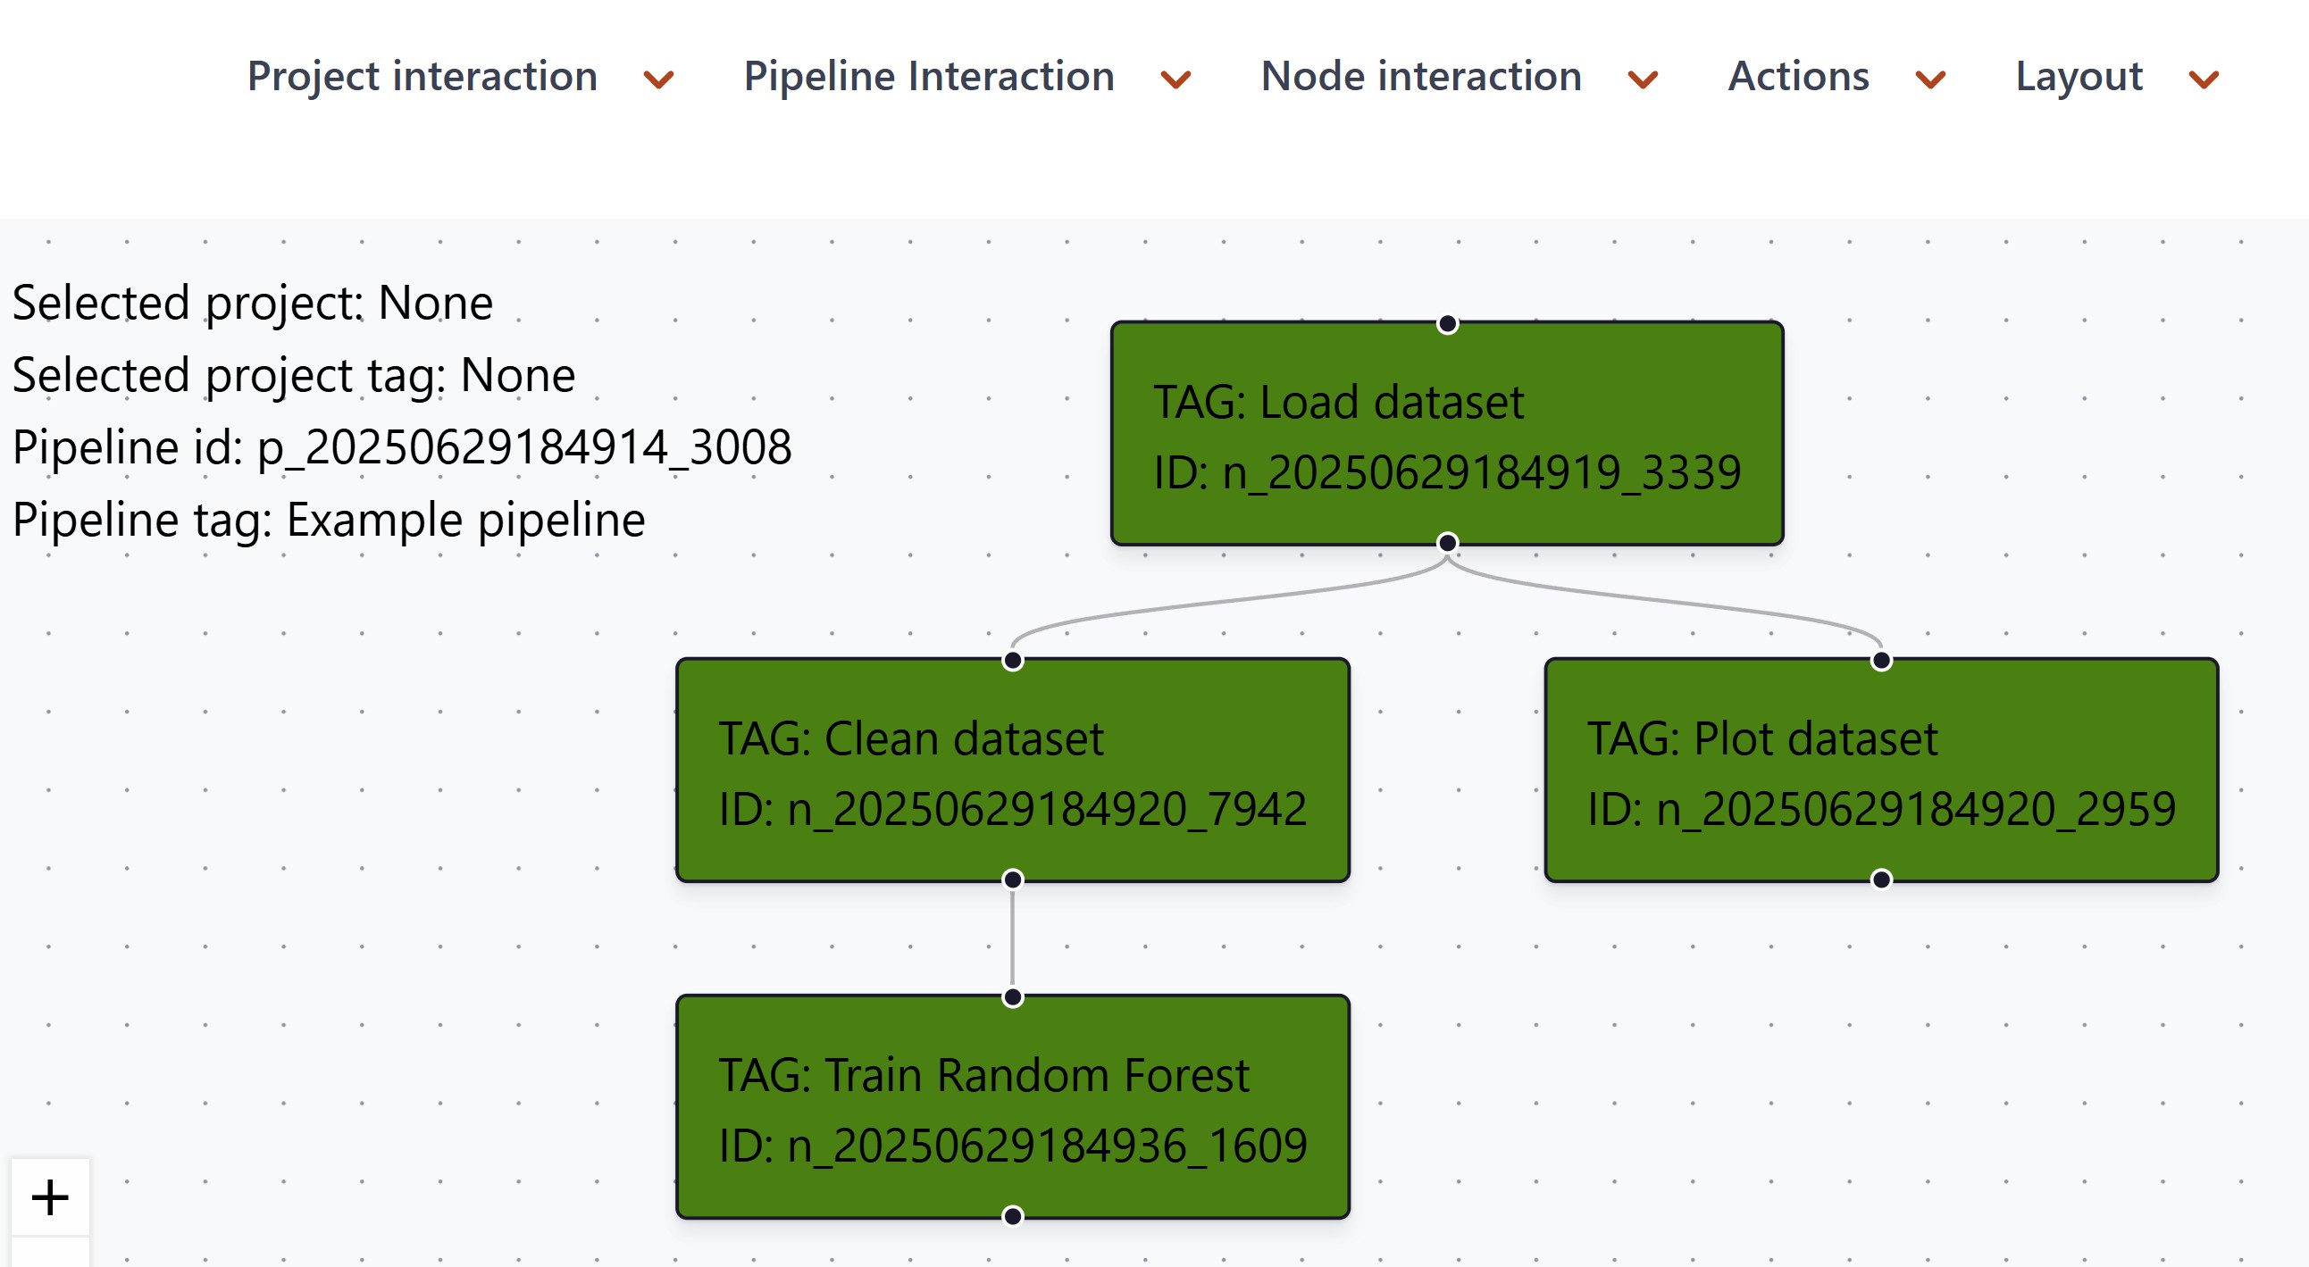This screenshot has width=2309, height=1267.
Task: Click bottom handle of Clean dataset node
Action: pos(1013,879)
